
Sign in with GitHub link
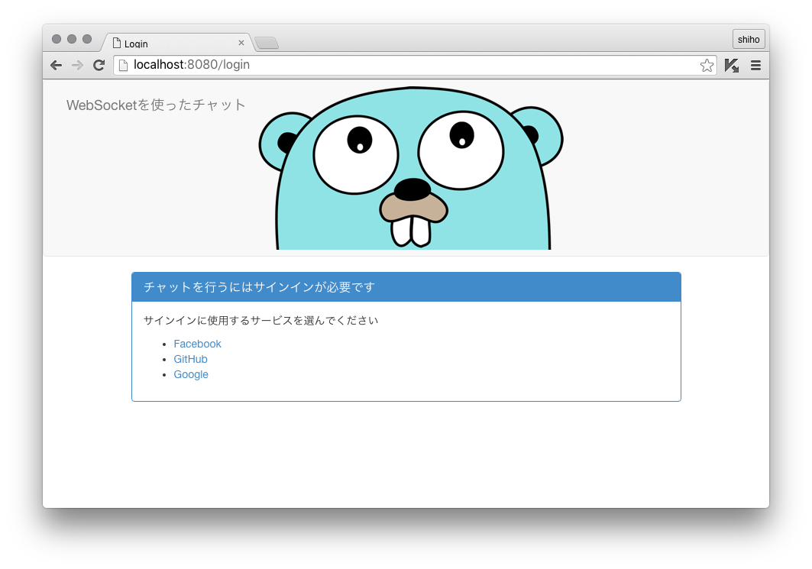(x=190, y=359)
